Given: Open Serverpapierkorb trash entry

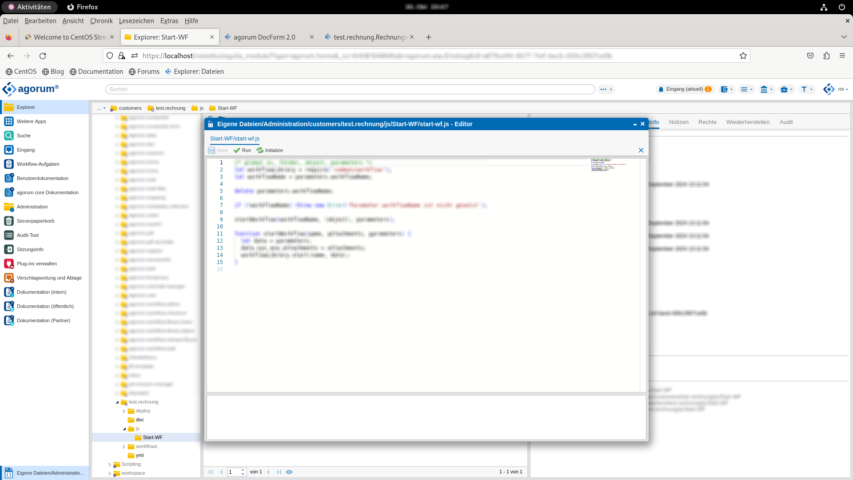Looking at the screenshot, I should (x=44, y=221).
